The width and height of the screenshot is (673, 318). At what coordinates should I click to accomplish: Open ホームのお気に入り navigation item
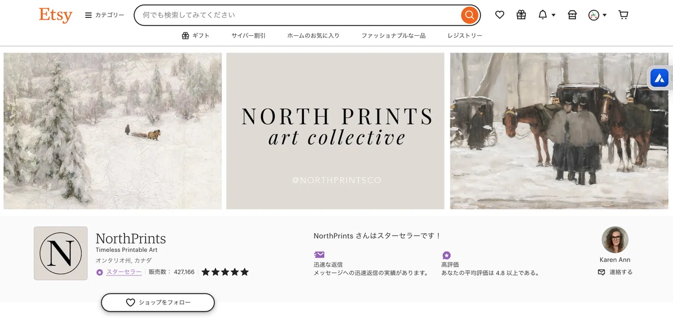314,35
